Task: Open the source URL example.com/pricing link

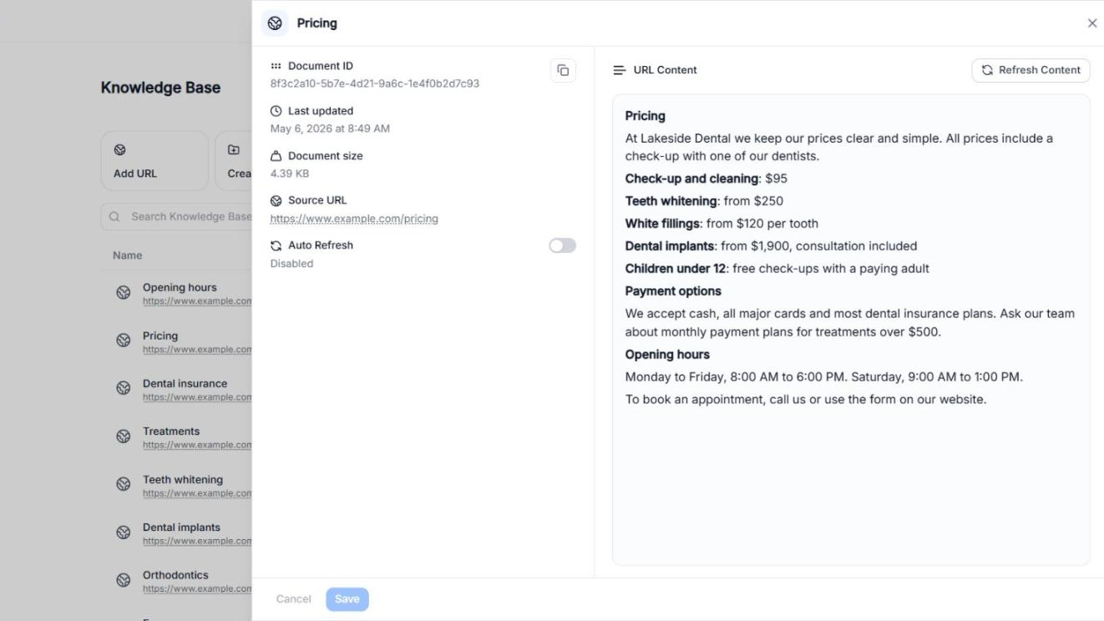Action: [354, 219]
